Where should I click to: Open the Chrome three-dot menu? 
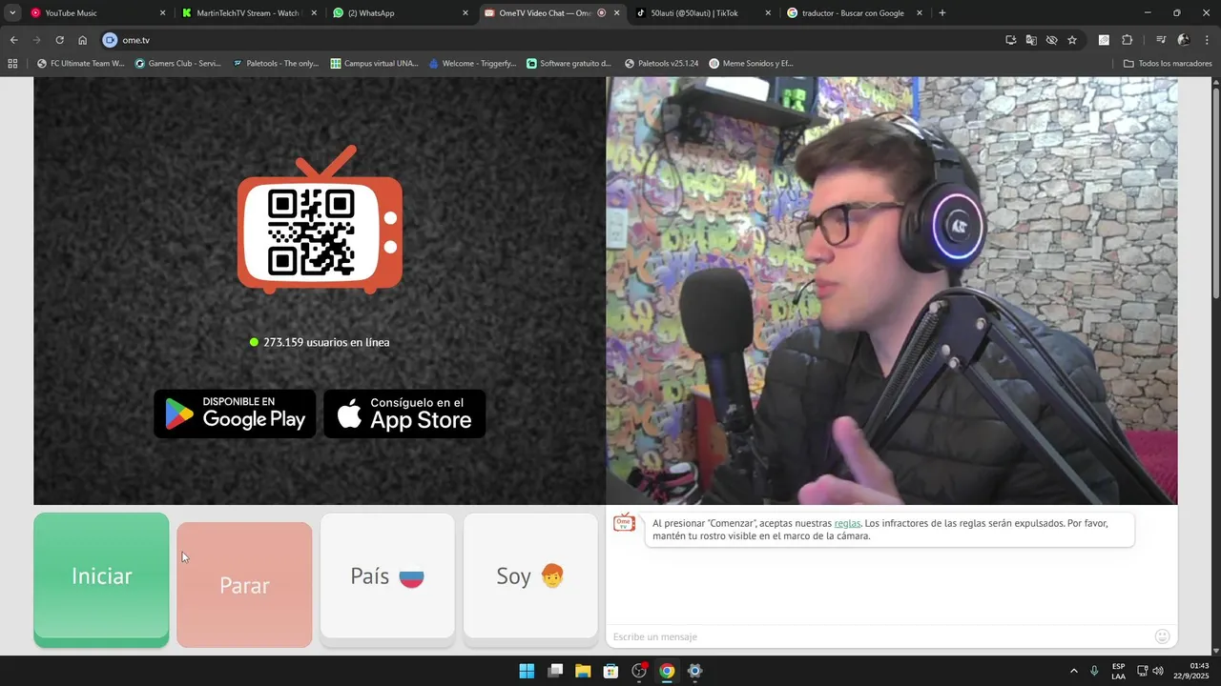point(1207,40)
